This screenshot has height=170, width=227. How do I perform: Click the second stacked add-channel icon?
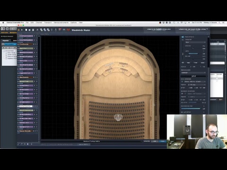[45, 30]
